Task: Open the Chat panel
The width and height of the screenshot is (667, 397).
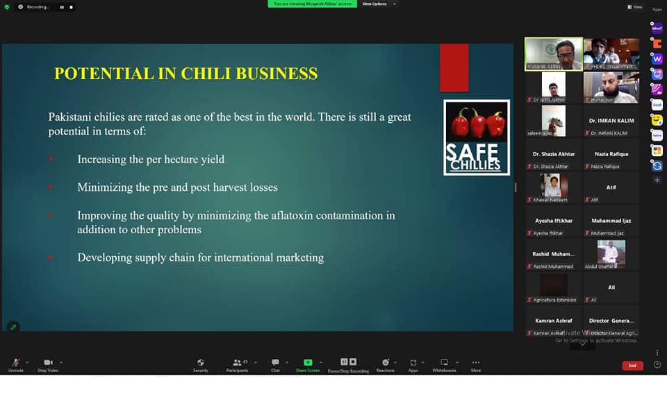Action: 275,364
